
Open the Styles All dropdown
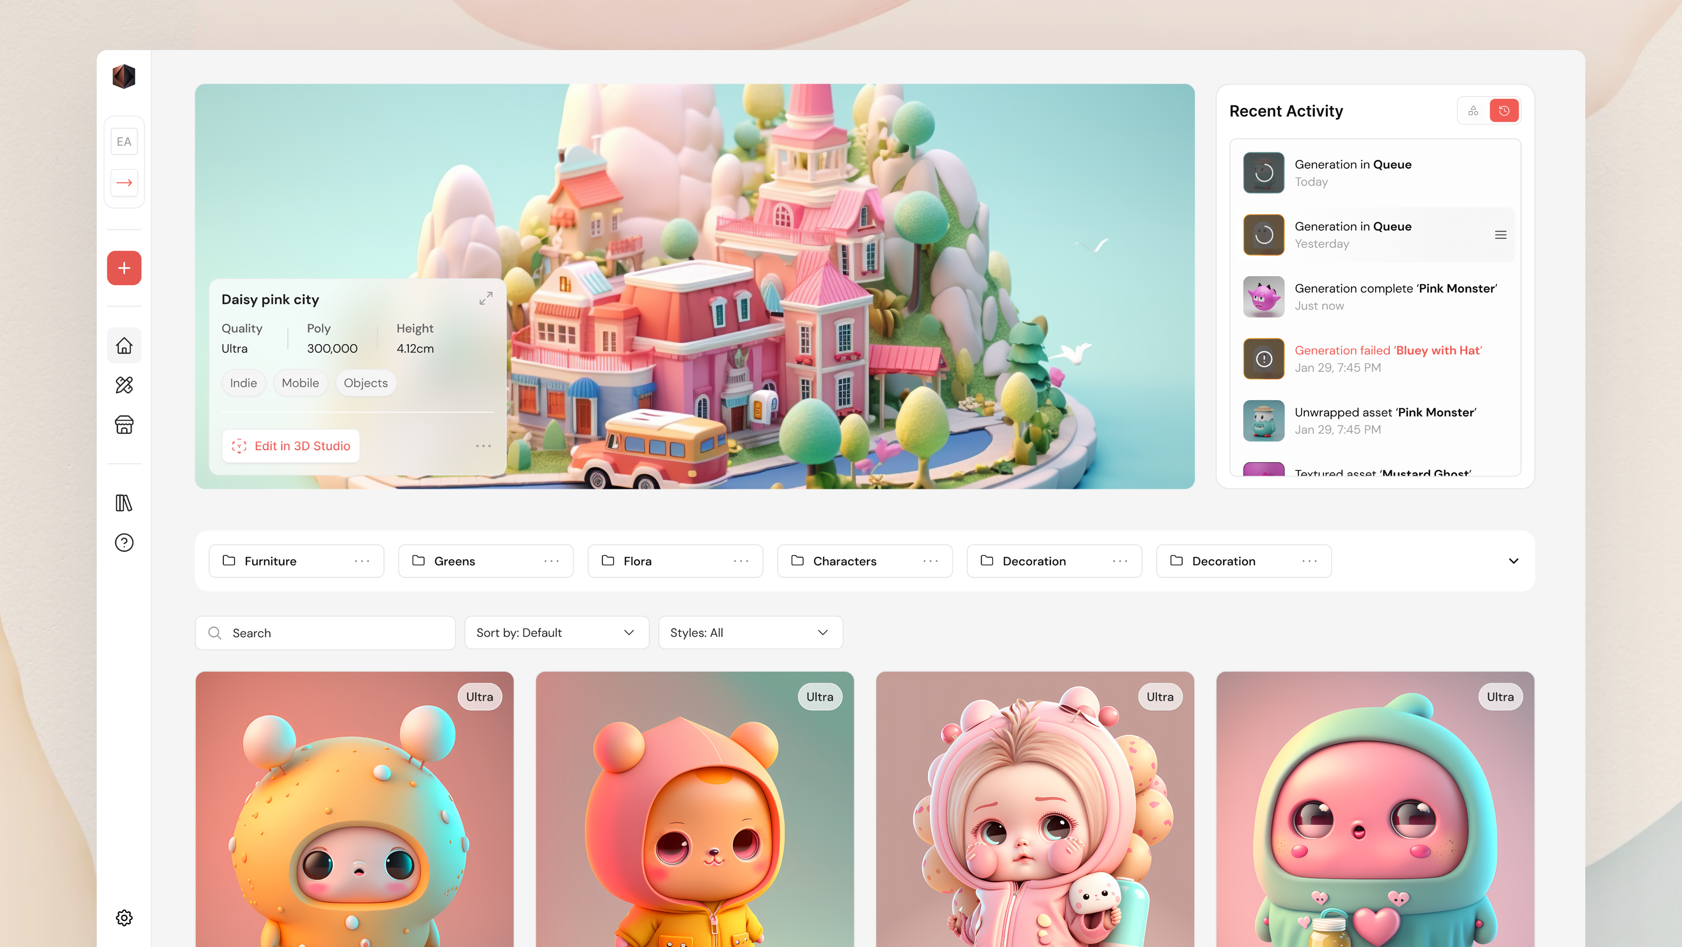pyautogui.click(x=750, y=633)
